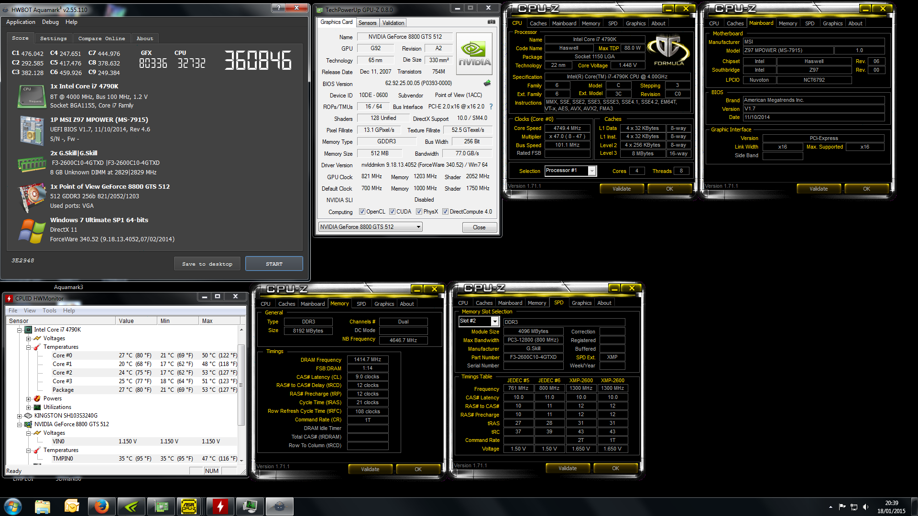Click the HWMonitor scroll down arrow

coord(241,461)
